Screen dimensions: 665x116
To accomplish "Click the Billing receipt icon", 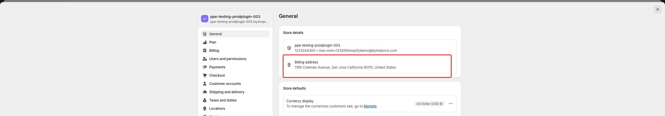I will (x=205, y=50).
